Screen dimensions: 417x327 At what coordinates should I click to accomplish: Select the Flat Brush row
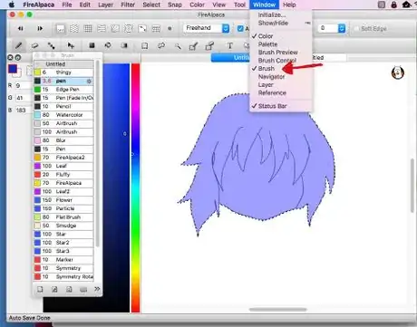[63, 217]
